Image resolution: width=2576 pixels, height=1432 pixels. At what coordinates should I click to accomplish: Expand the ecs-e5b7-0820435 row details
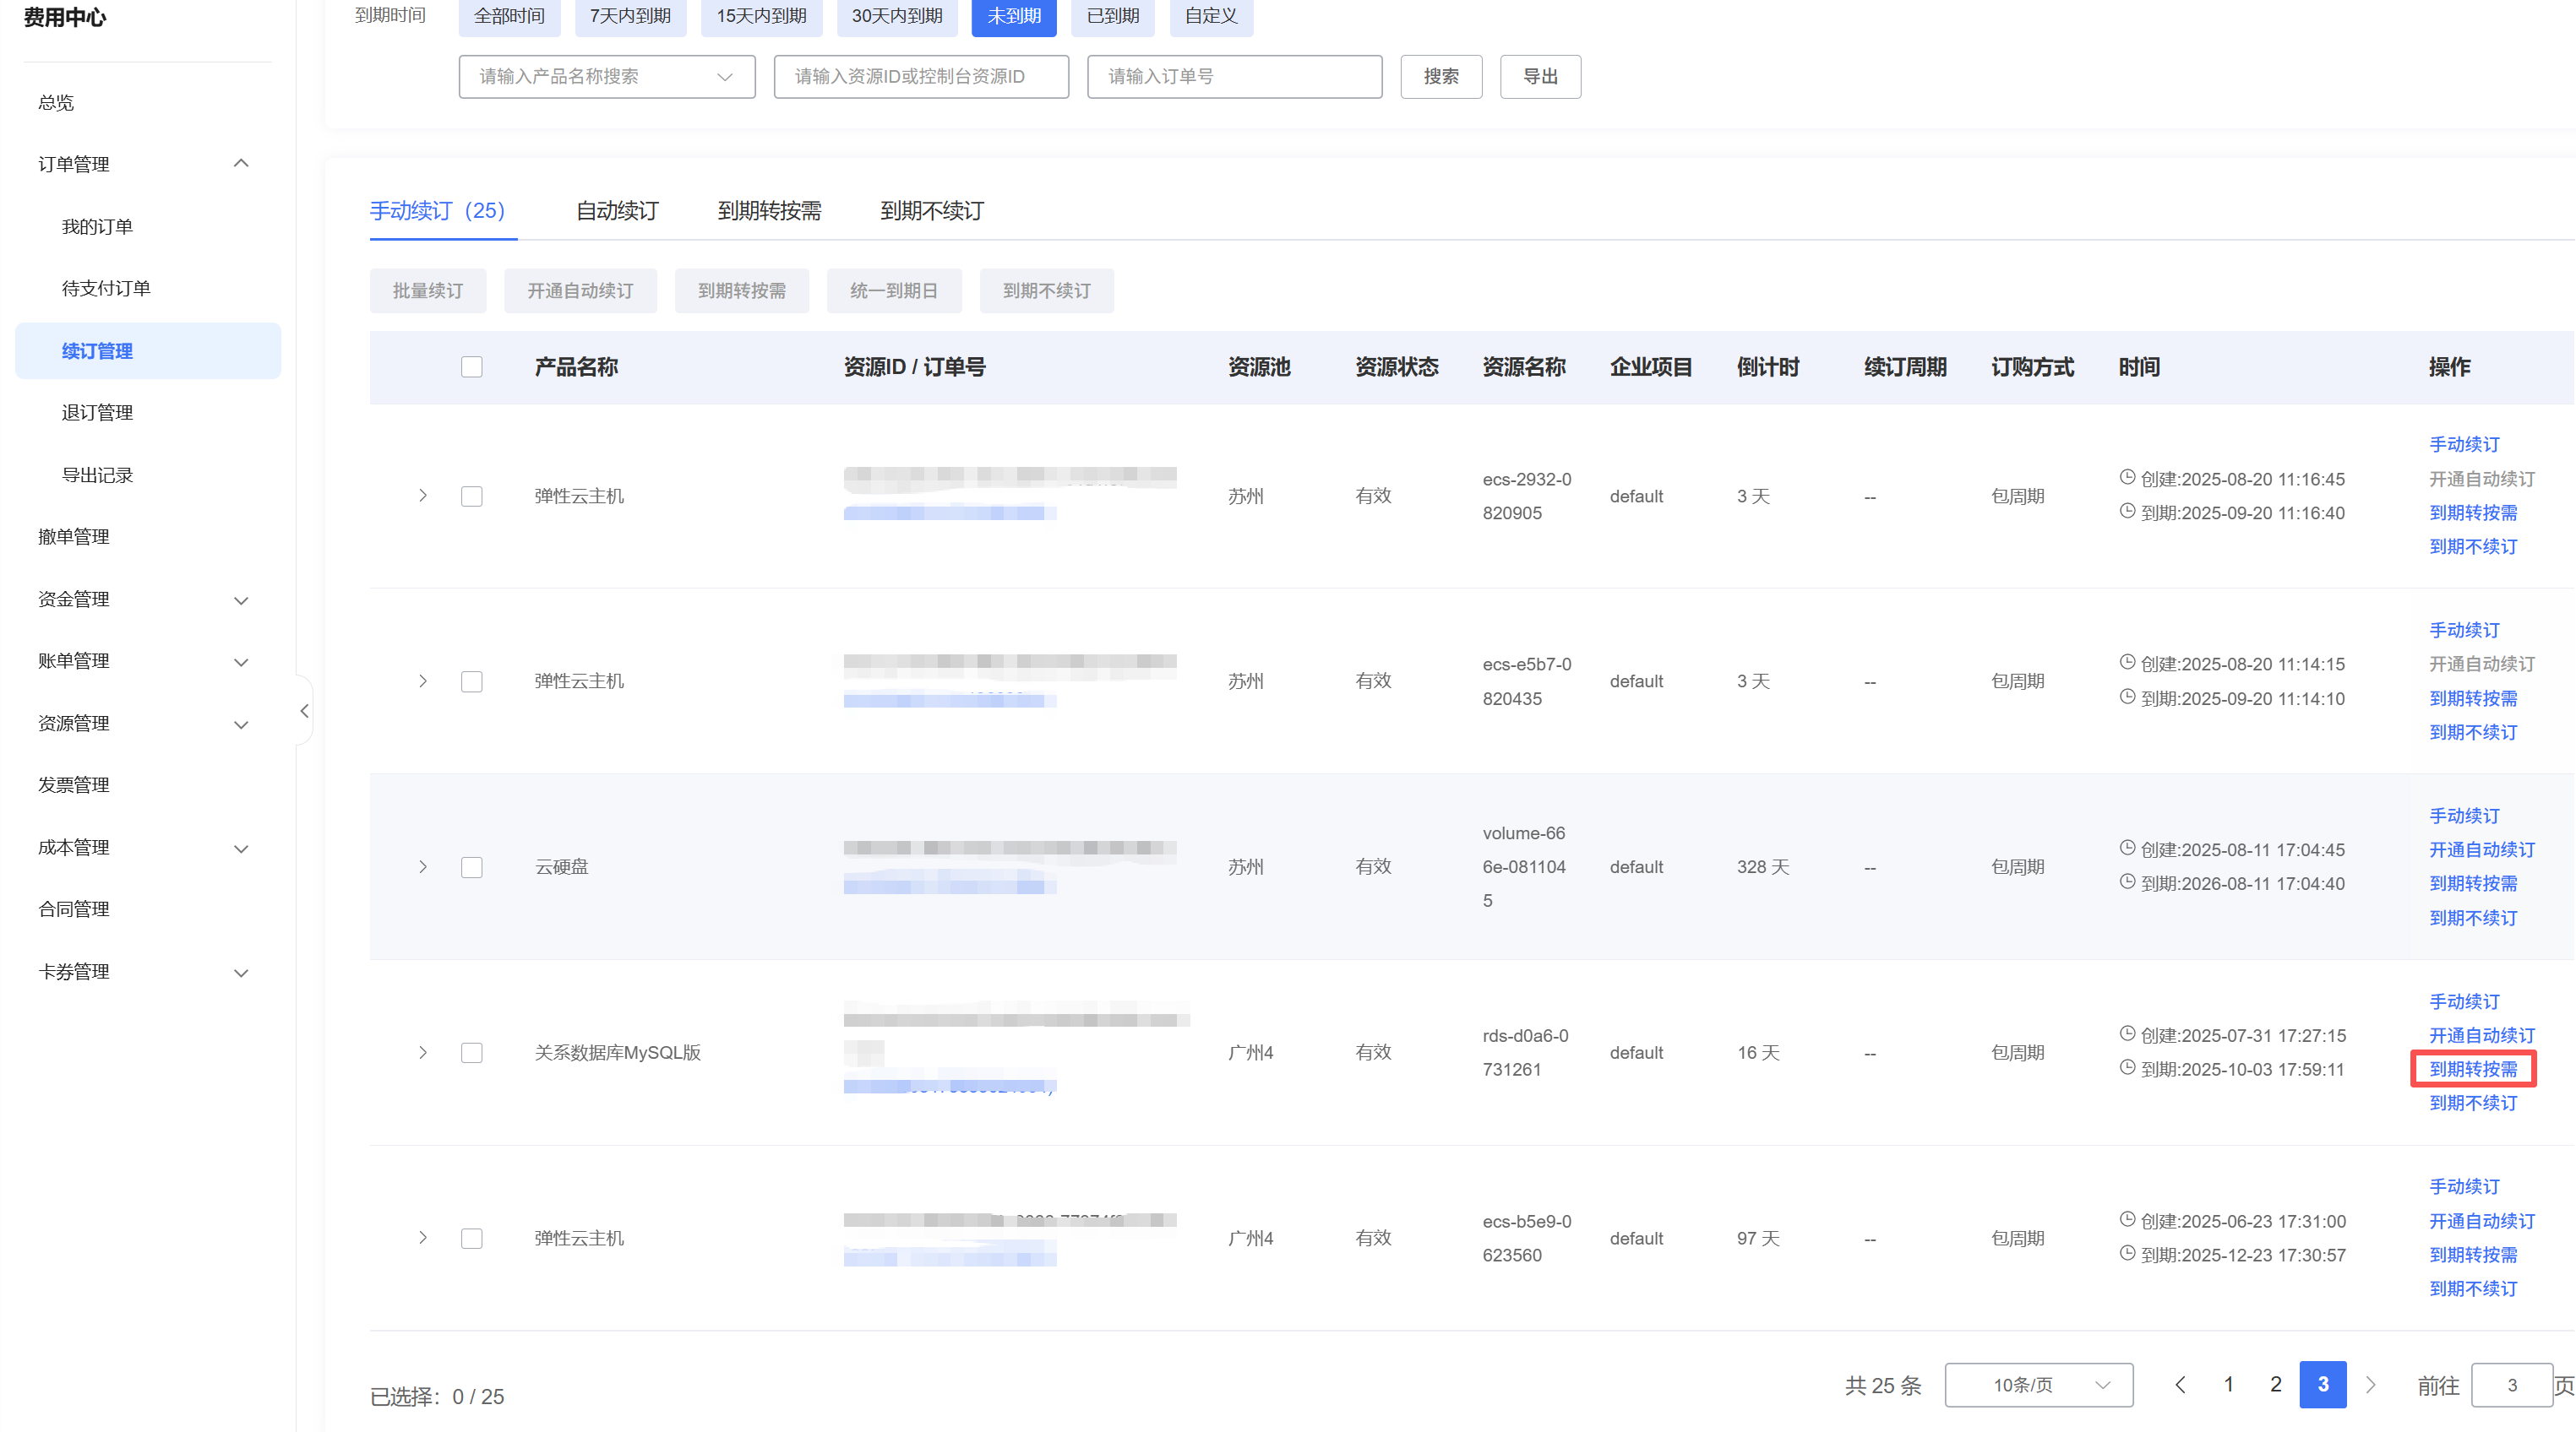[423, 681]
